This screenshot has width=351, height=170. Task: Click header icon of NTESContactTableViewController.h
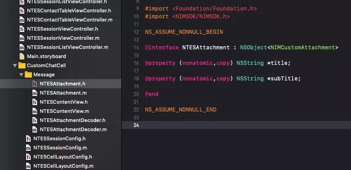pos(22,11)
